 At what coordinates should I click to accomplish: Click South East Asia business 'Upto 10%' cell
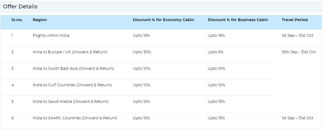216,68
